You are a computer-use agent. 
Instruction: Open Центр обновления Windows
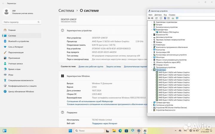(22, 92)
